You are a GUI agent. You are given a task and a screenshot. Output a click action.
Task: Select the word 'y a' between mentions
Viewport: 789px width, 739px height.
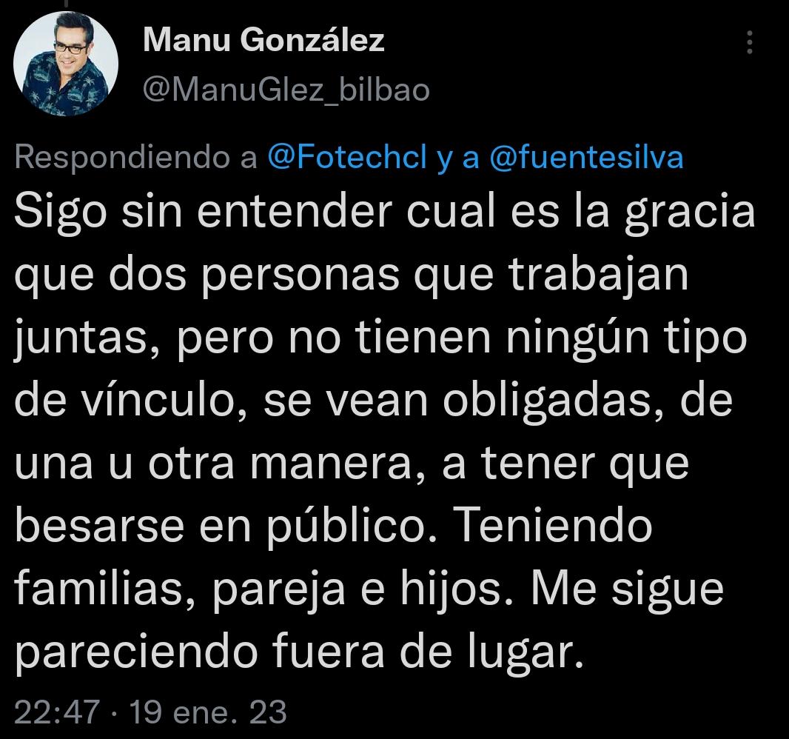click(x=458, y=158)
